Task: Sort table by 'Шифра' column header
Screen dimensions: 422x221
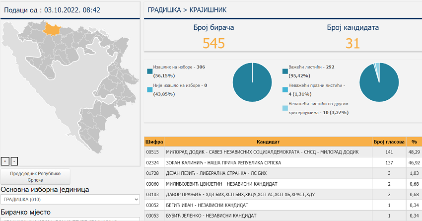Action: pos(154,142)
